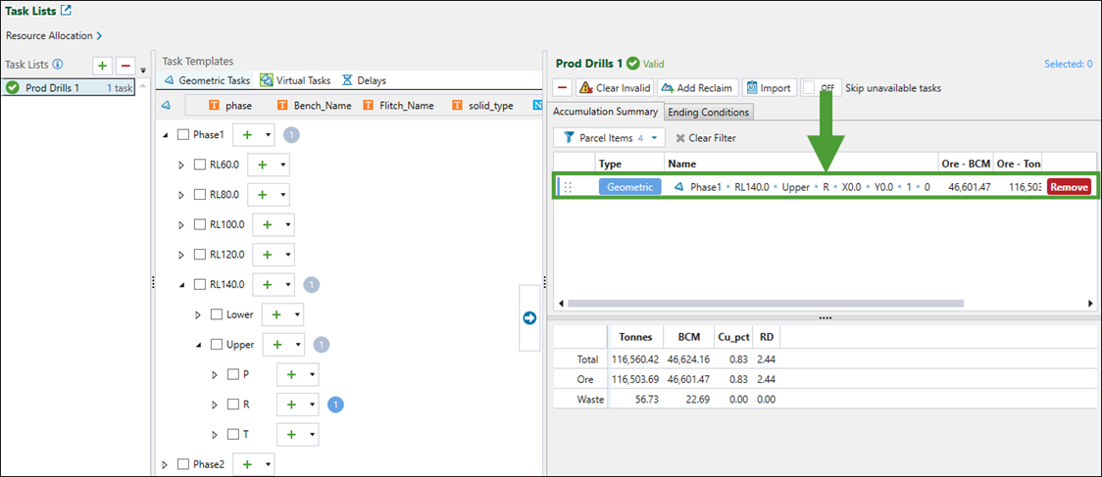
Task: Click the horizontal scrollbar in task grid
Action: (784, 304)
